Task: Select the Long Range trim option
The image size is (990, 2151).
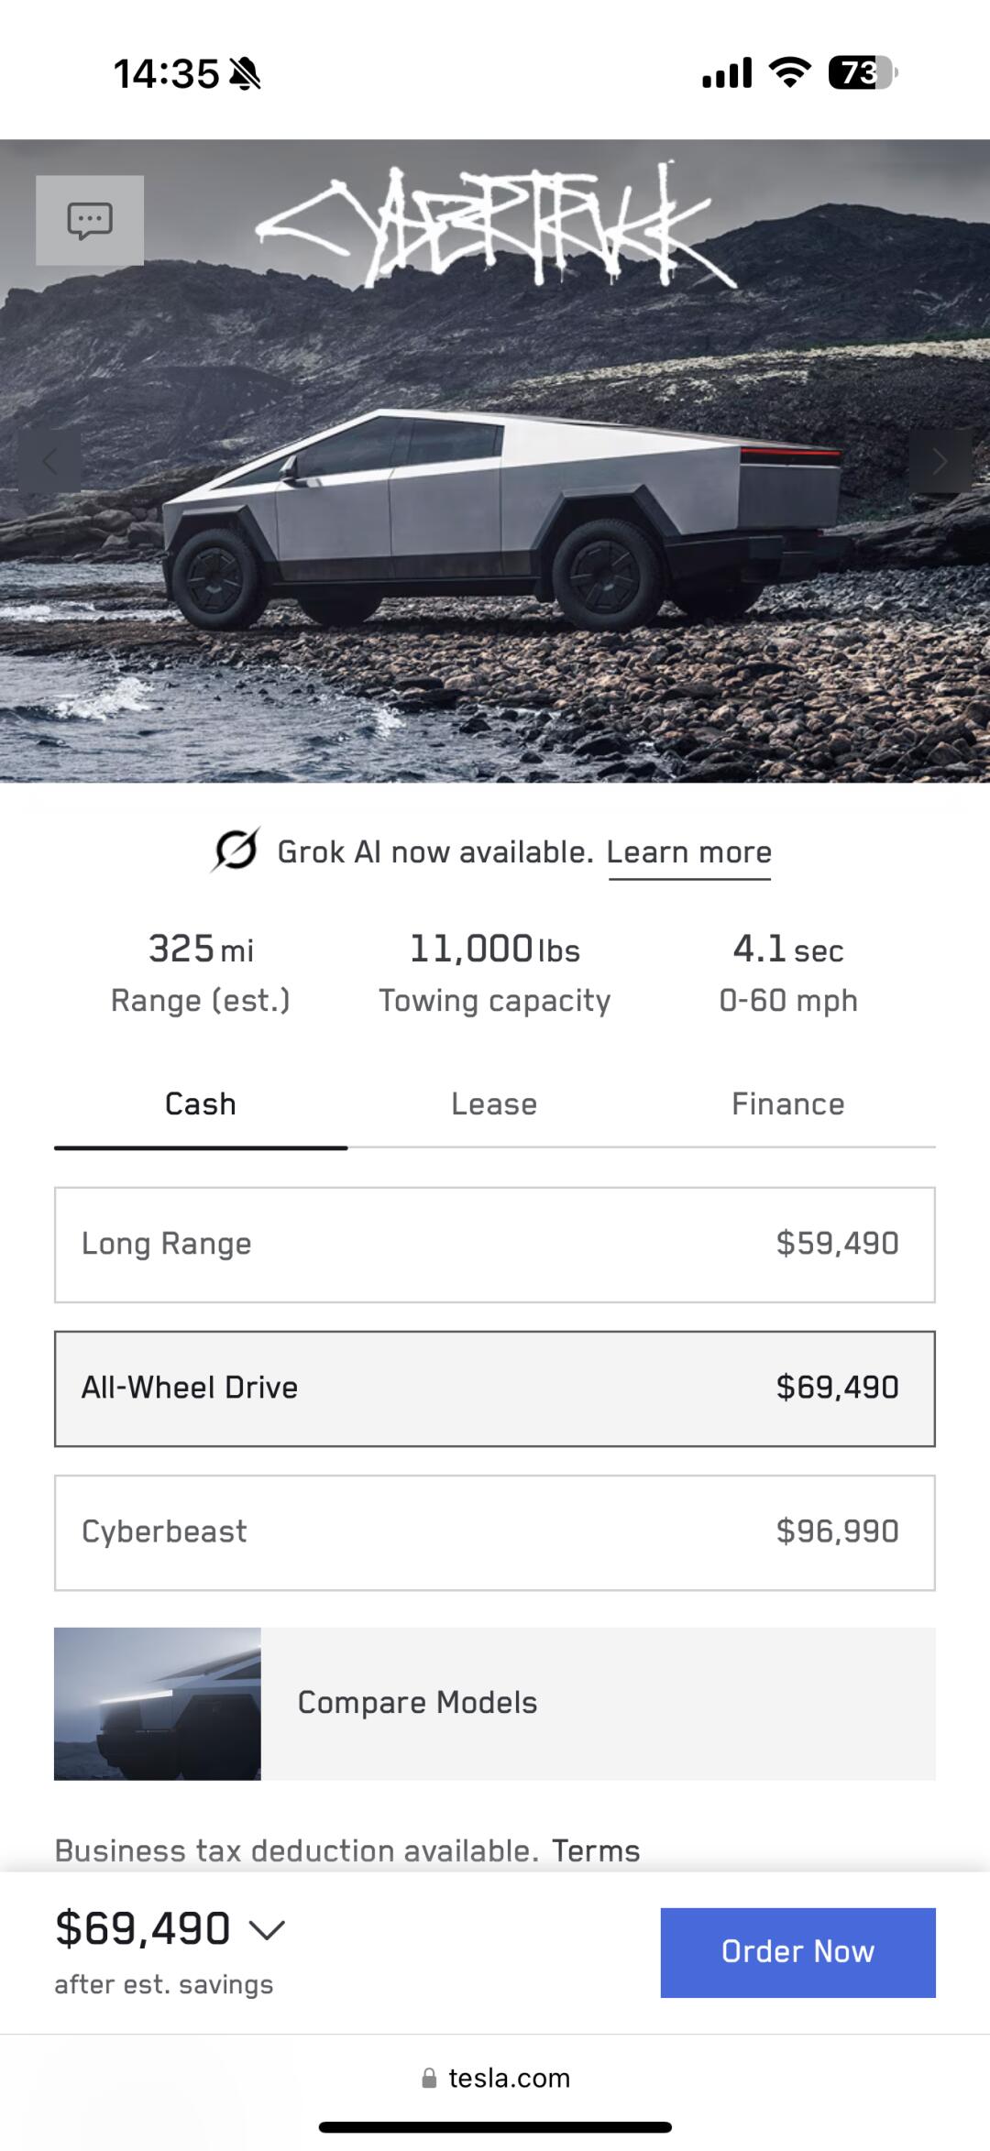Action: tap(495, 1244)
